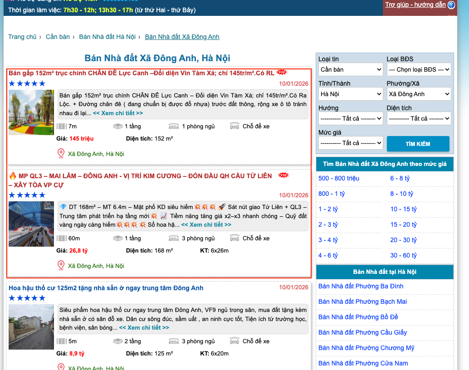Screen dimensions: 469x370
Task: Click bed icon beside 1 phòng ngủ
Action: [x=173, y=126]
